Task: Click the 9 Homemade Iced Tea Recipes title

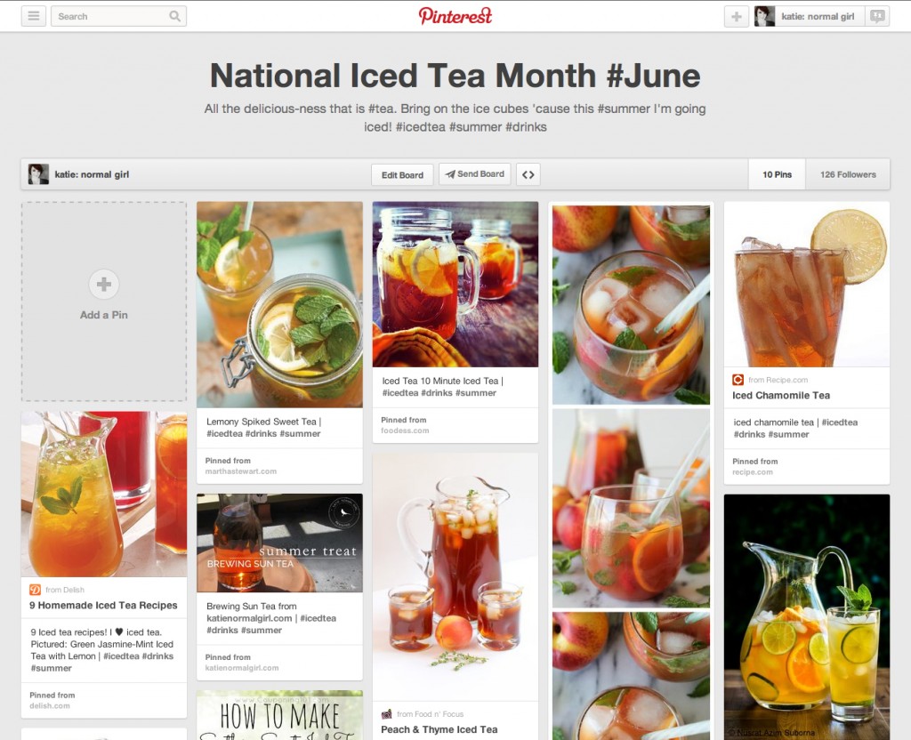Action: point(103,605)
